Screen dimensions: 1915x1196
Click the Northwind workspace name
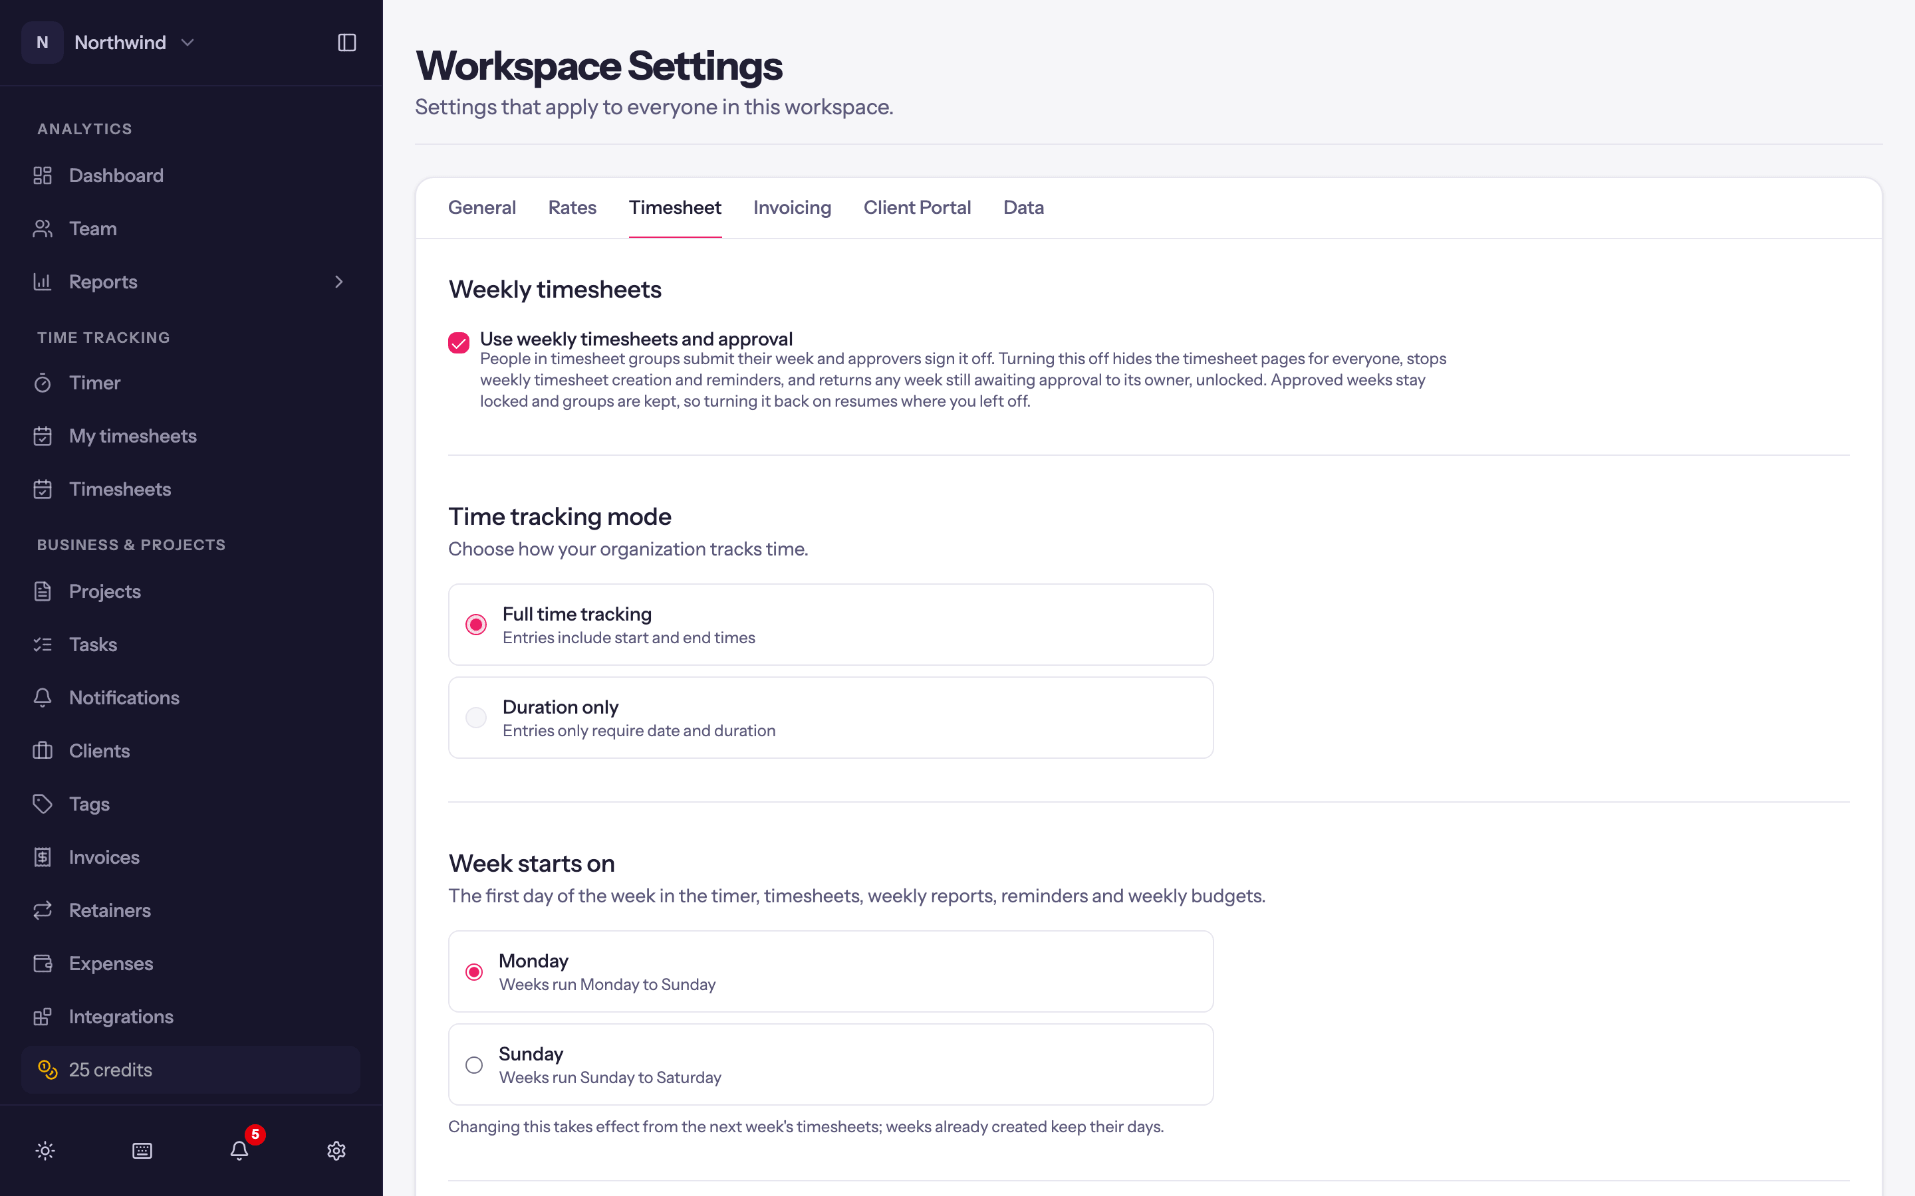pyautogui.click(x=120, y=43)
